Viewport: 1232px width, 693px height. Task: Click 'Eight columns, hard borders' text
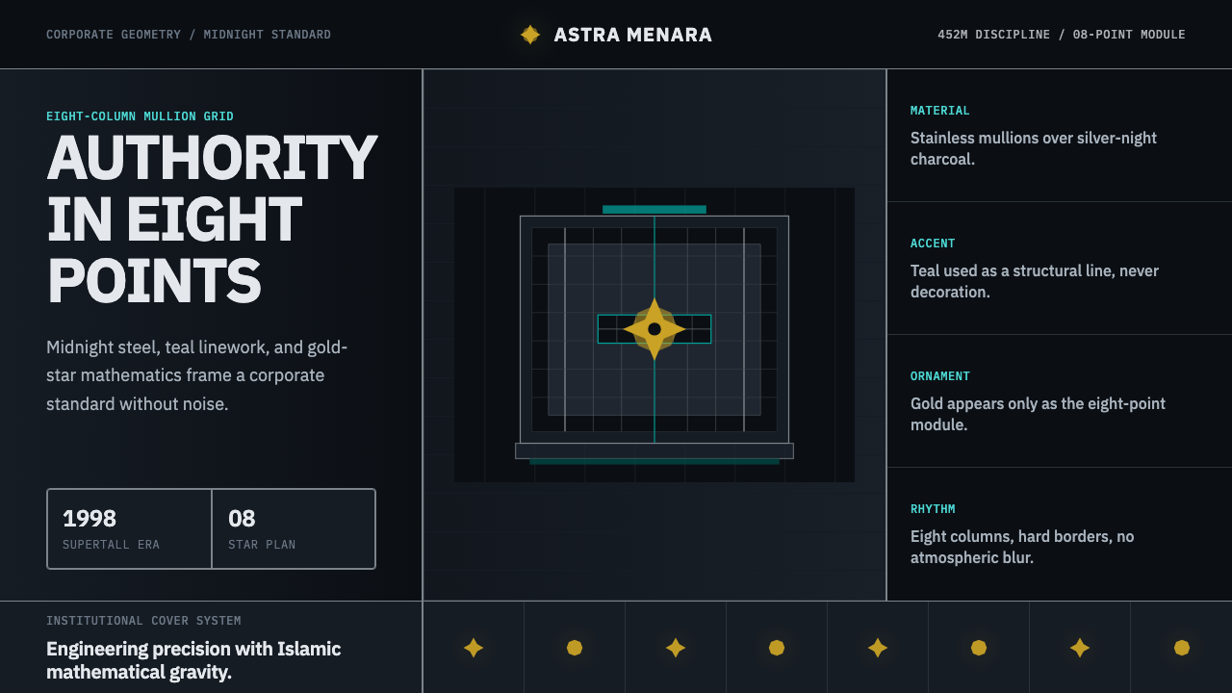point(1022,547)
